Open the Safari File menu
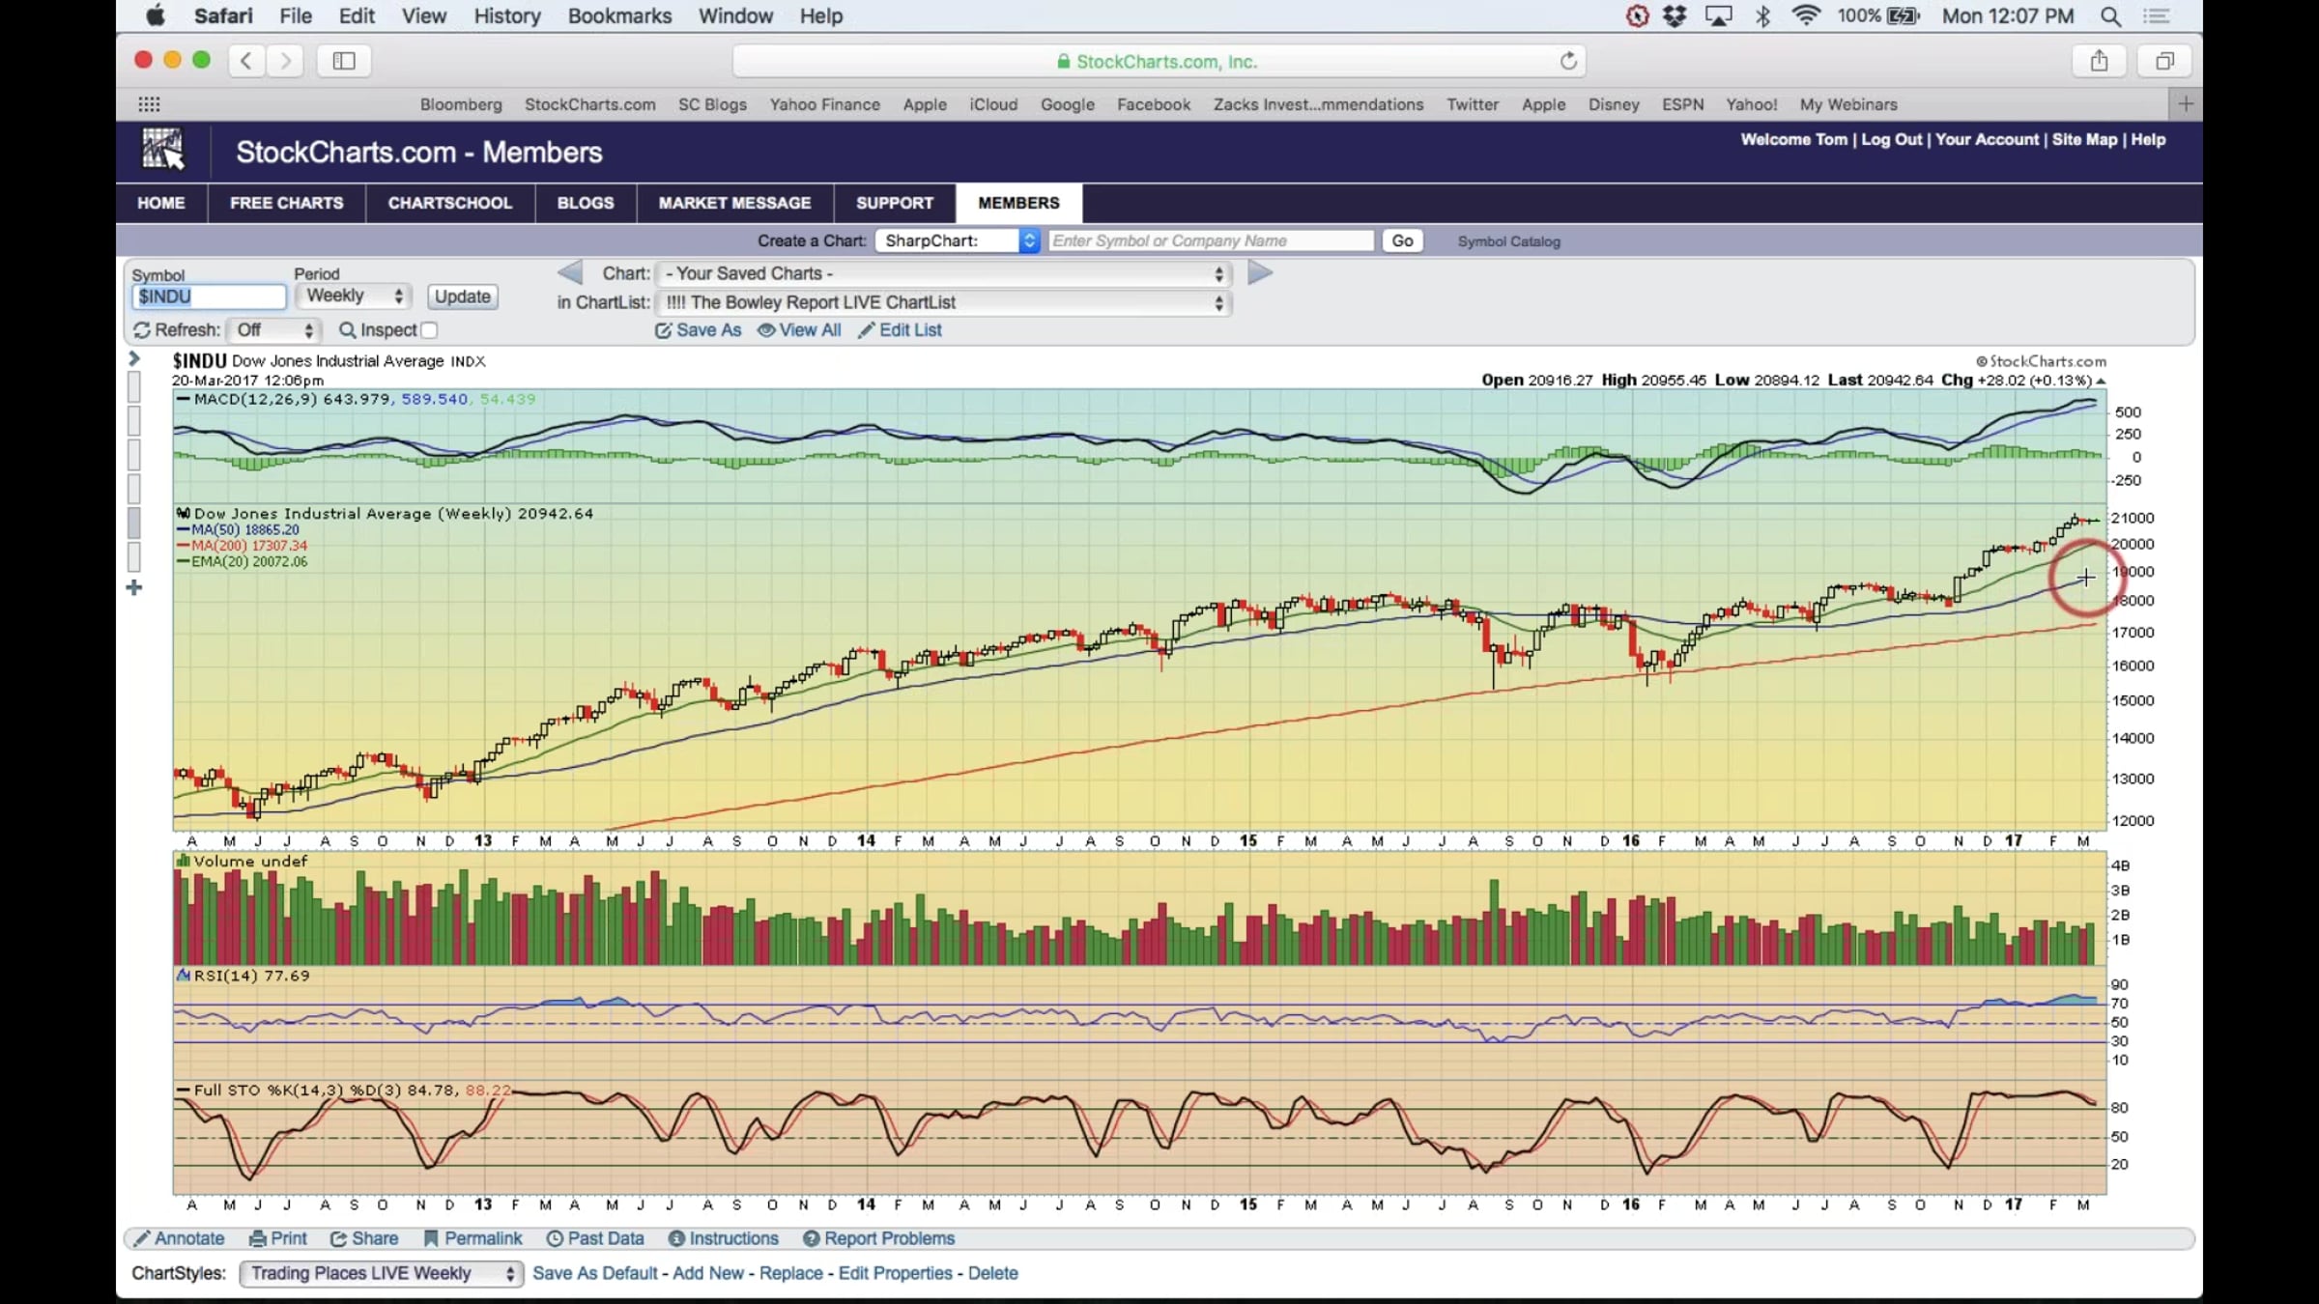Image resolution: width=2319 pixels, height=1304 pixels. tap(296, 15)
